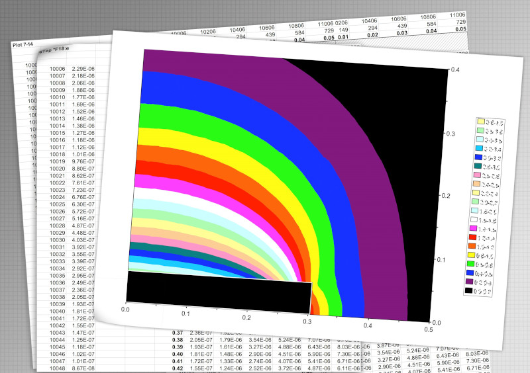Click the 0.5 x-axis tick label
The height and width of the screenshot is (373, 530).
[x=428, y=329]
